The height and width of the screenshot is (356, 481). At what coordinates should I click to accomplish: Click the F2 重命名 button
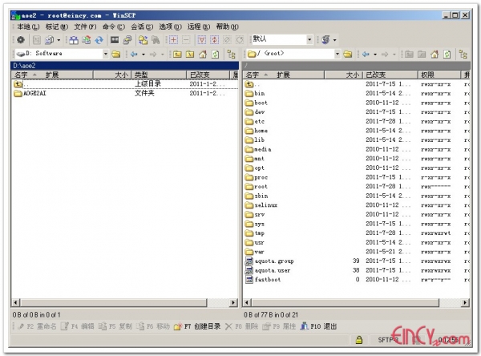tap(37, 326)
